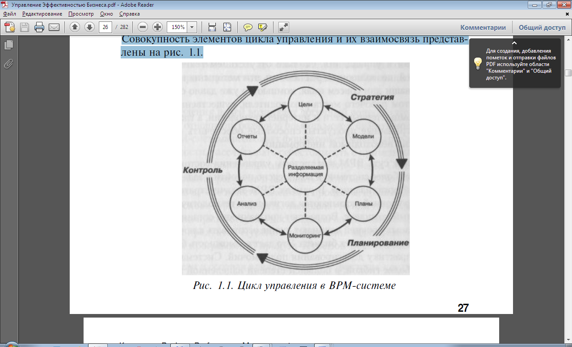Click the page number field showing 26

coord(105,27)
